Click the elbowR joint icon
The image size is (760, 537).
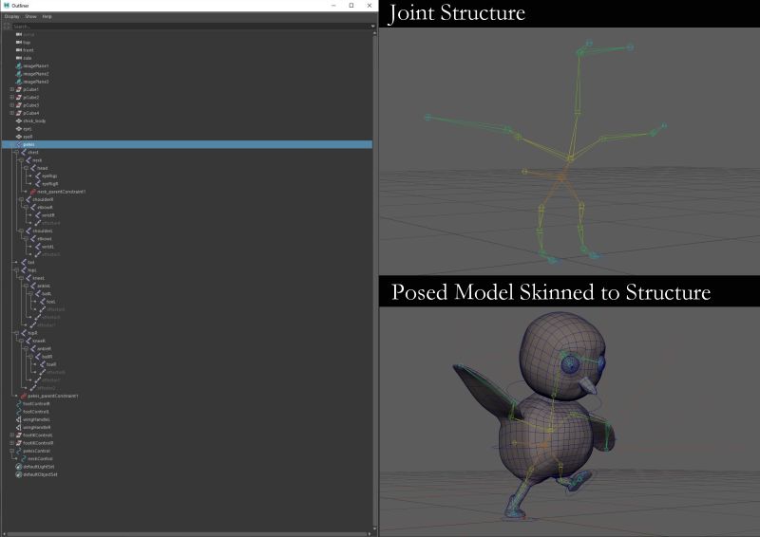click(x=33, y=207)
